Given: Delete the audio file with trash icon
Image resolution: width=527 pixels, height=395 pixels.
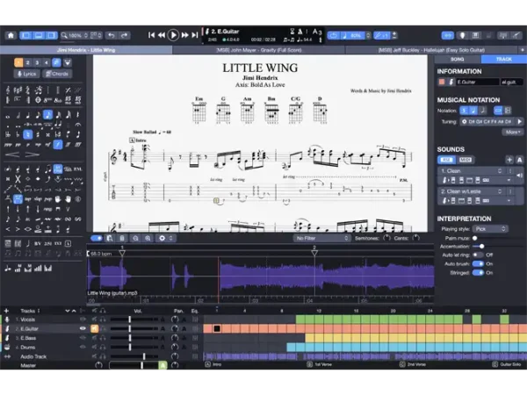Looking at the screenshot, I should coord(122,238).
